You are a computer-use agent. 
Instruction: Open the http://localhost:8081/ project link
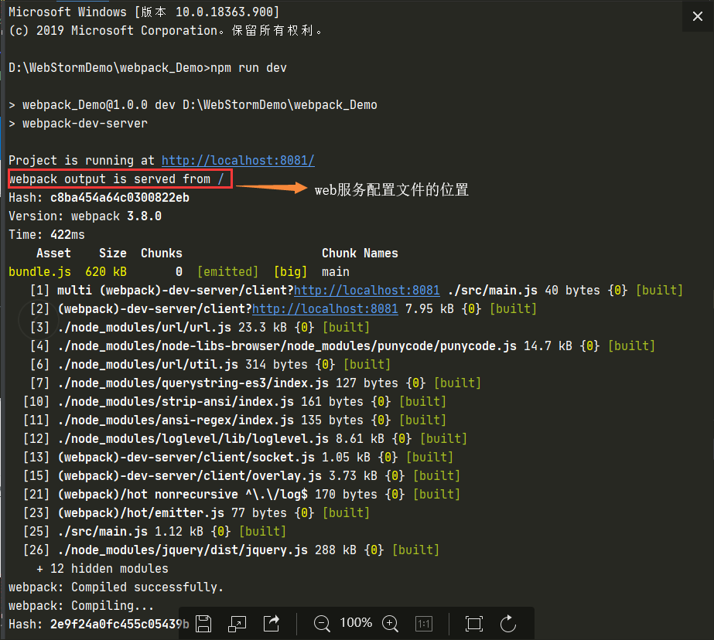[238, 161]
